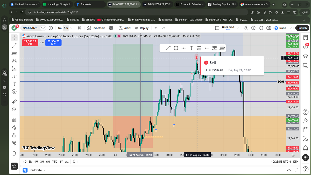Open the Fibonacci/Gann tools in left sidebar
Screen dimensions: 311x175
pyautogui.click(x=14, y=53)
